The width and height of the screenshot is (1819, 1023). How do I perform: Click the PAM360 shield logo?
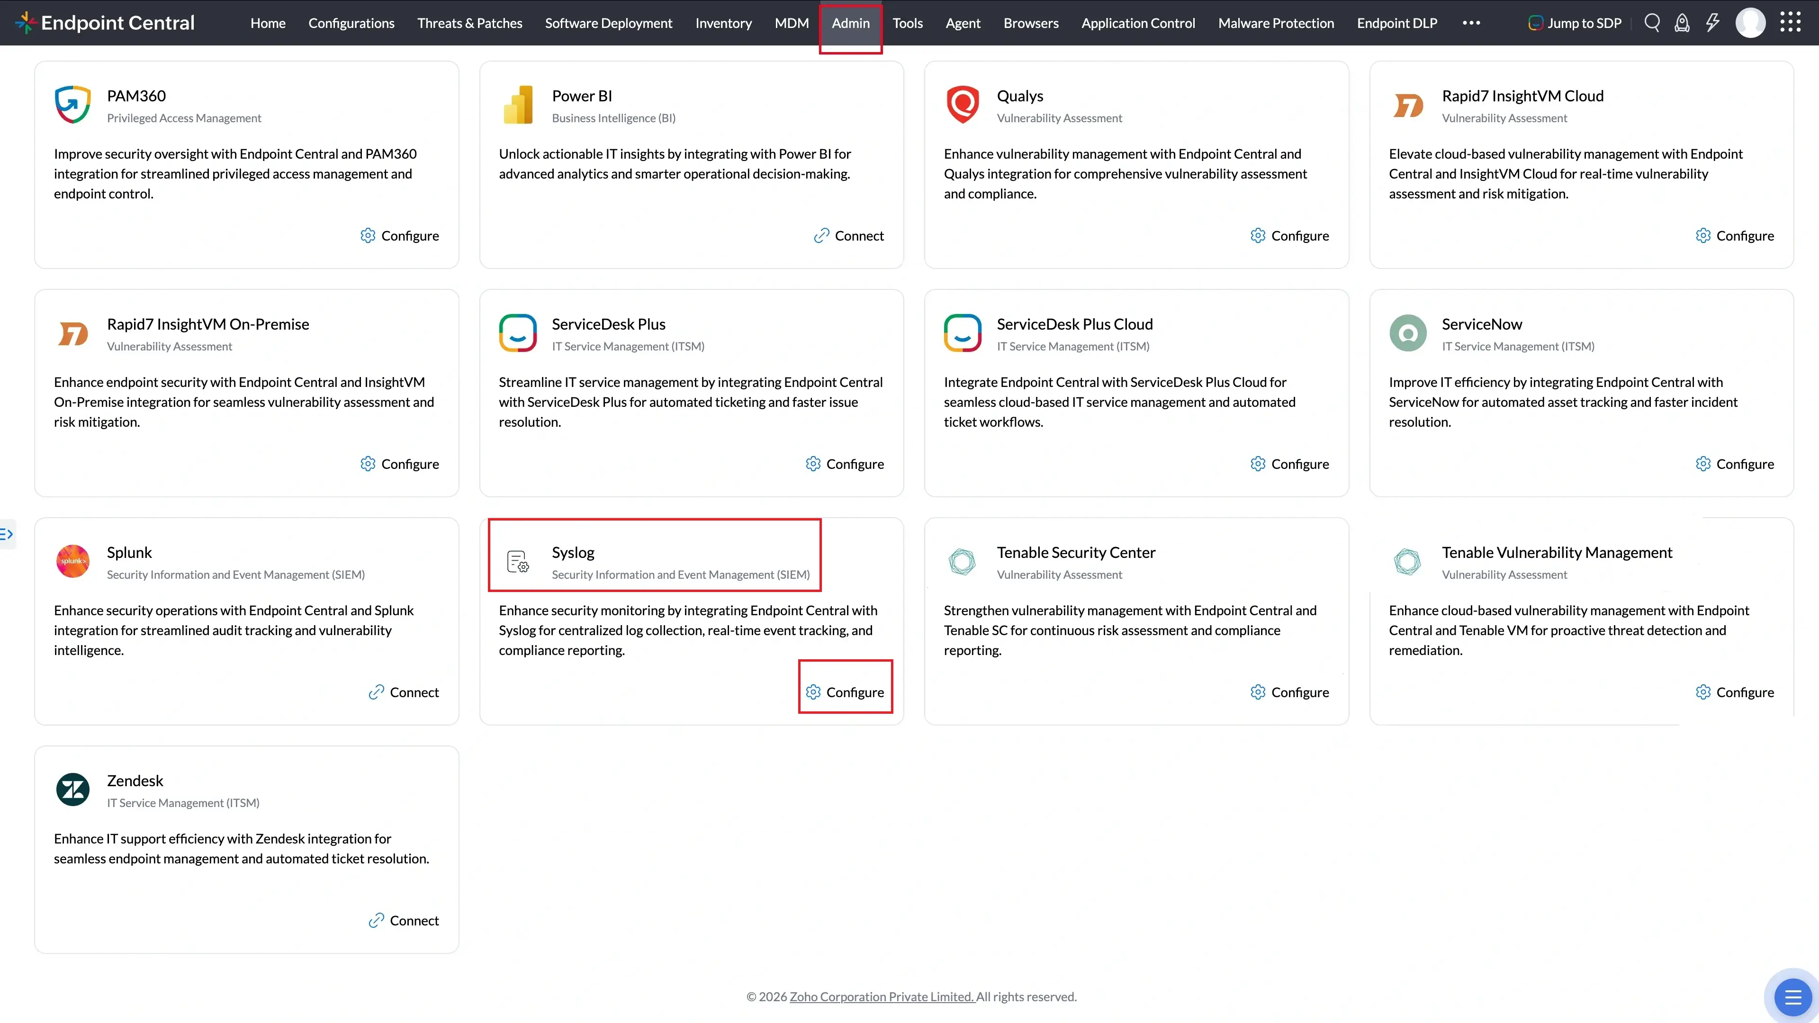pyautogui.click(x=73, y=105)
